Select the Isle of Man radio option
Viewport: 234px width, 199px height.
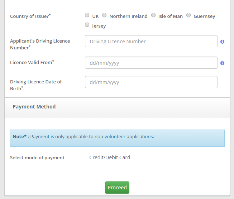click(153, 15)
